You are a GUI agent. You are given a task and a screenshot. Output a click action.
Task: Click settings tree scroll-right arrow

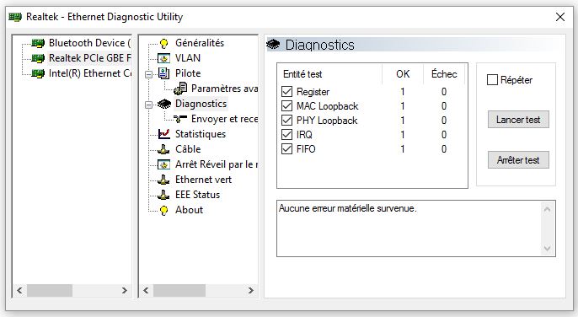coord(251,290)
